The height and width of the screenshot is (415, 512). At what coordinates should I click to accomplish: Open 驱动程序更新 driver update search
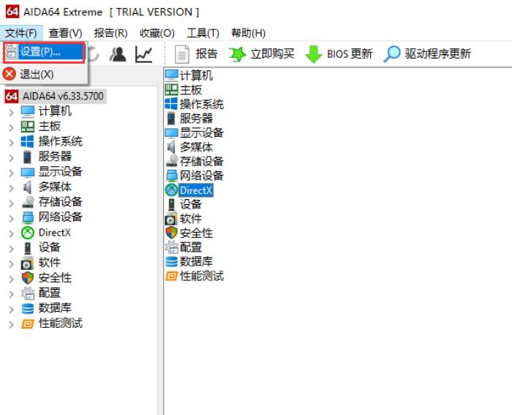pos(428,54)
